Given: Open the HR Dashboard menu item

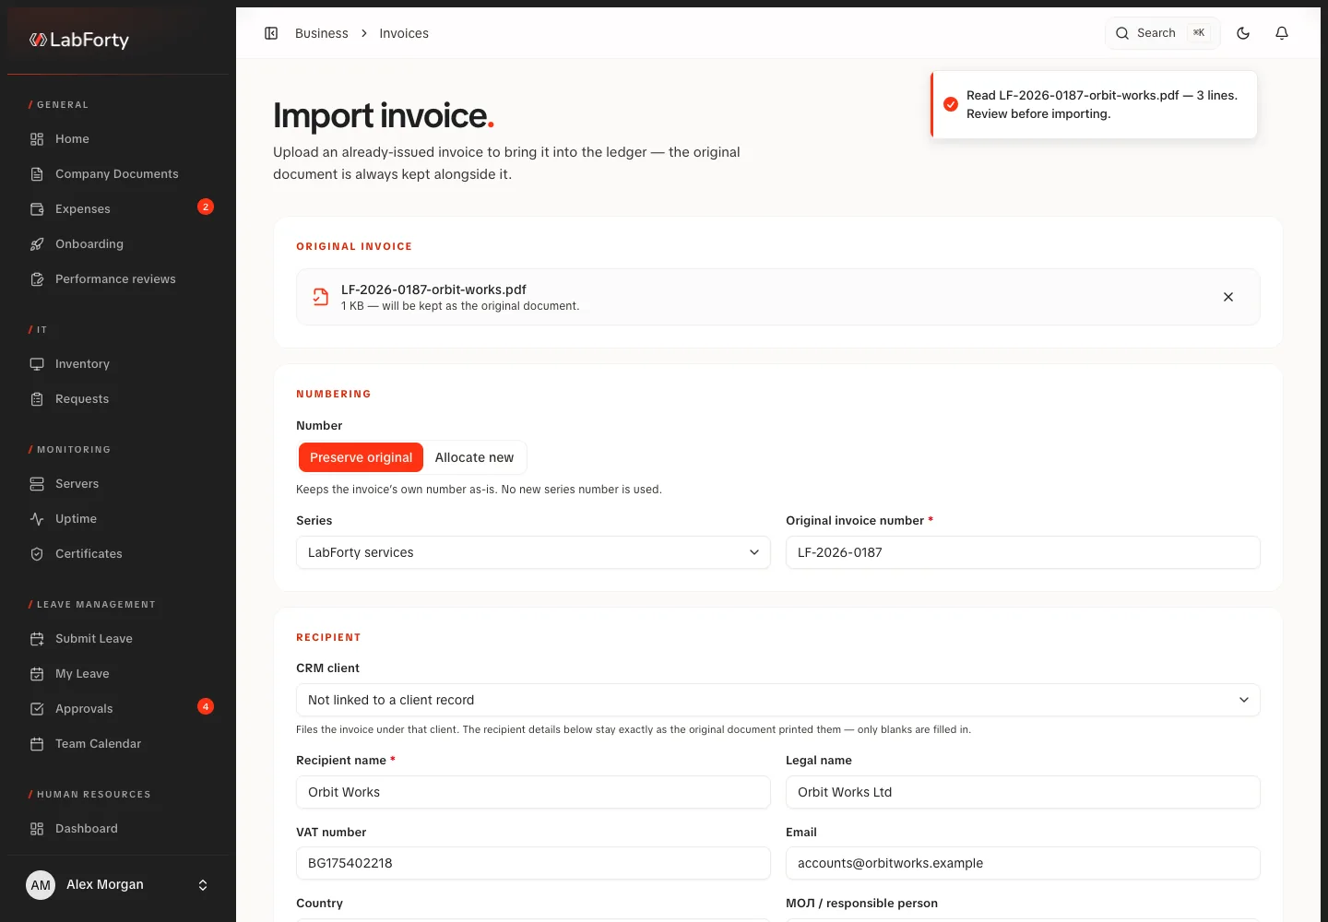Looking at the screenshot, I should (x=118, y=829).
